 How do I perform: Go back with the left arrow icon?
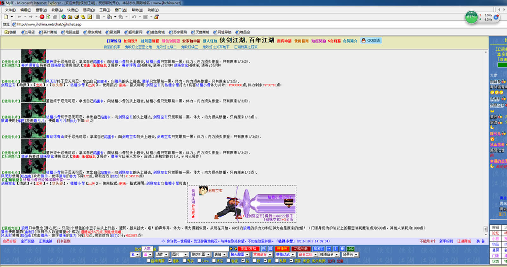click(20, 17)
